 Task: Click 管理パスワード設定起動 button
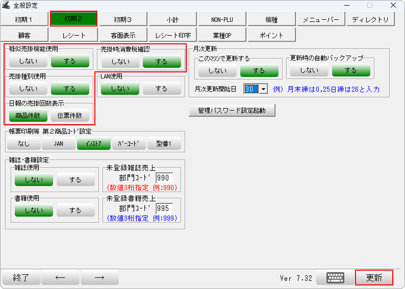[x=233, y=110]
